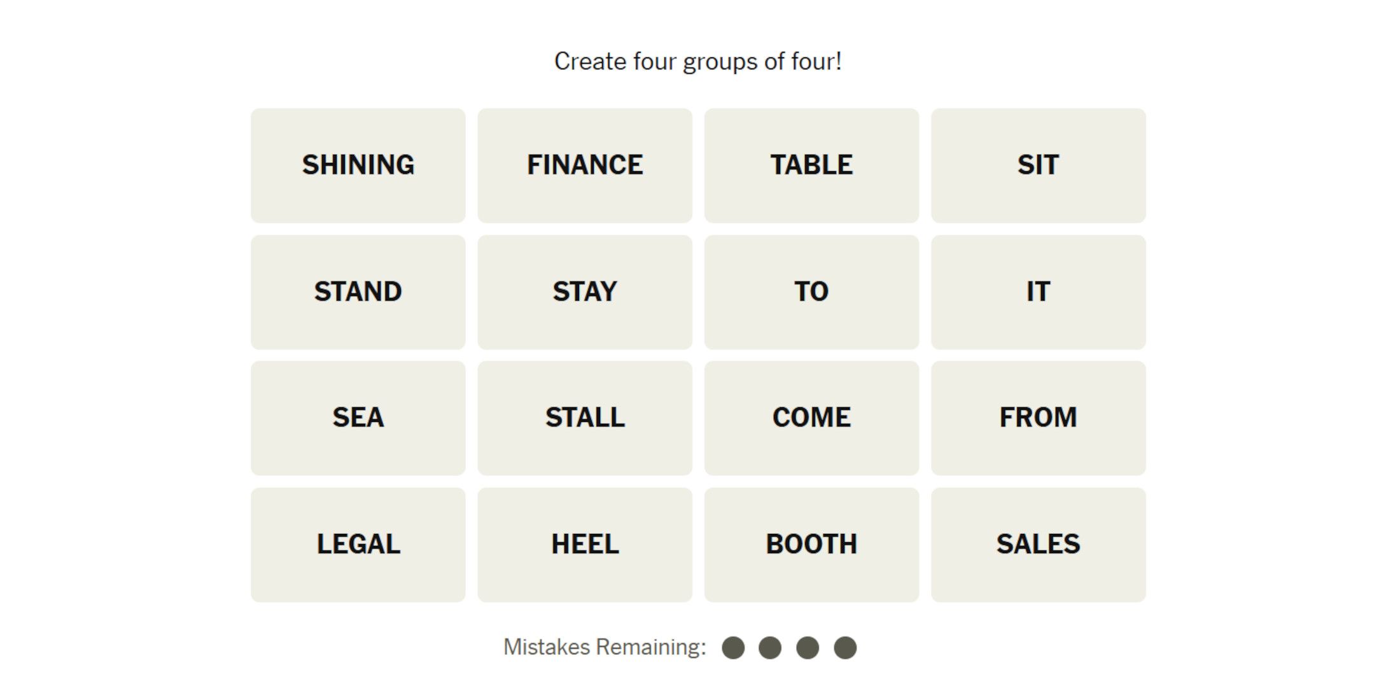This screenshot has width=1400, height=700.
Task: Click the IT word card
Action: pyautogui.click(x=1038, y=292)
